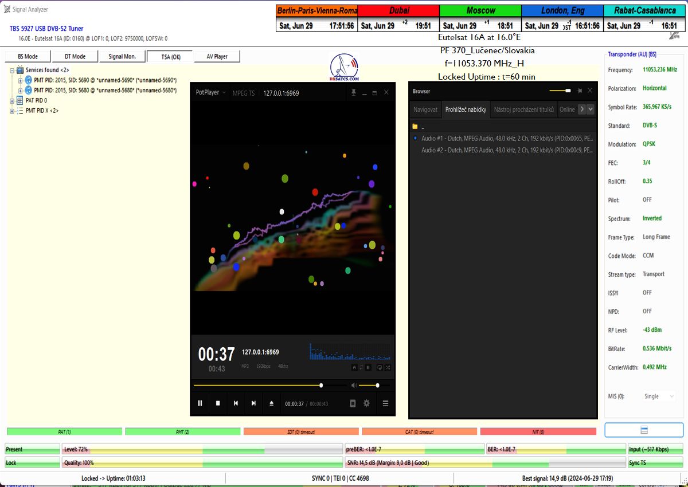Open the playlist panel icon in PotPlayer

(353, 403)
